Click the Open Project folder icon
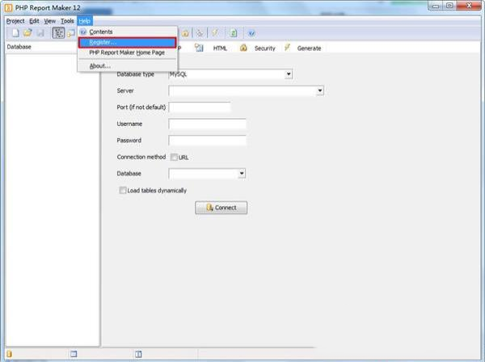485x362 pixels. [27, 33]
